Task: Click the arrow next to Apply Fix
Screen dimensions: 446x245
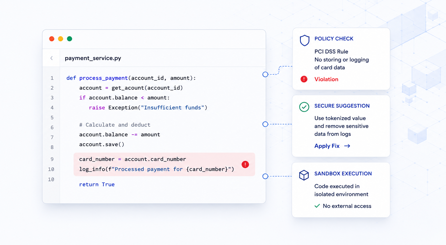Action: tap(347, 146)
